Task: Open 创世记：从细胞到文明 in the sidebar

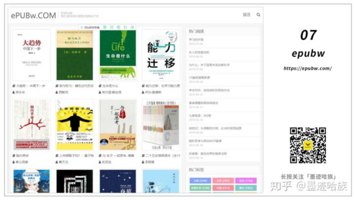Action: tap(215, 128)
